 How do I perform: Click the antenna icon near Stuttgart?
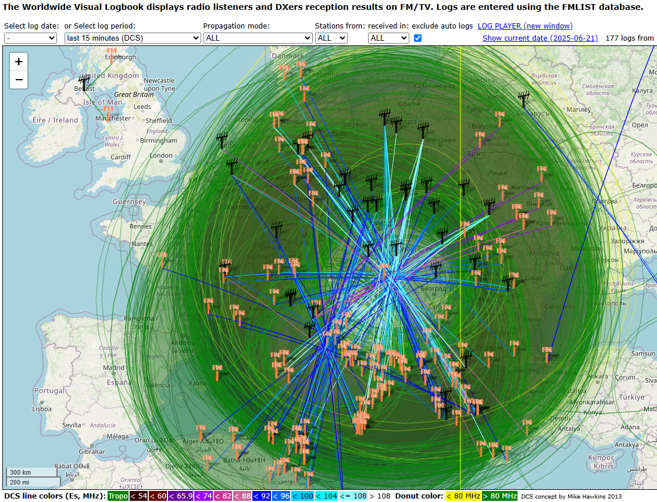(x=277, y=230)
